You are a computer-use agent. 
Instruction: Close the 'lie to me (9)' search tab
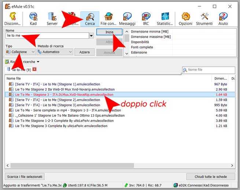tap(34, 70)
